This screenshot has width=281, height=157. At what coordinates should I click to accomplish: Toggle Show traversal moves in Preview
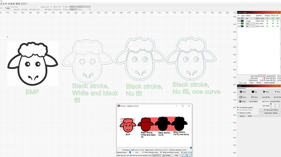143,152
